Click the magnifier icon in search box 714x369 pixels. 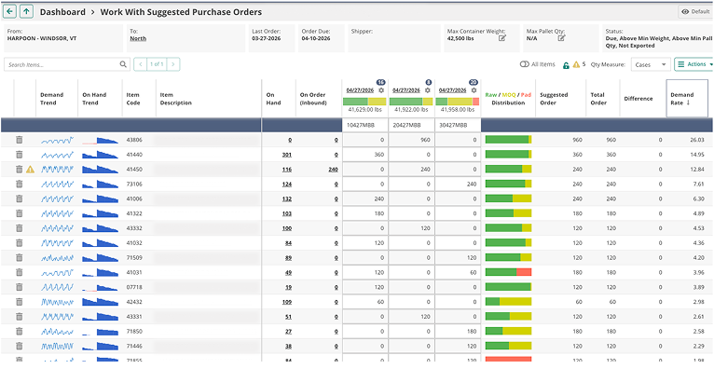pos(123,64)
